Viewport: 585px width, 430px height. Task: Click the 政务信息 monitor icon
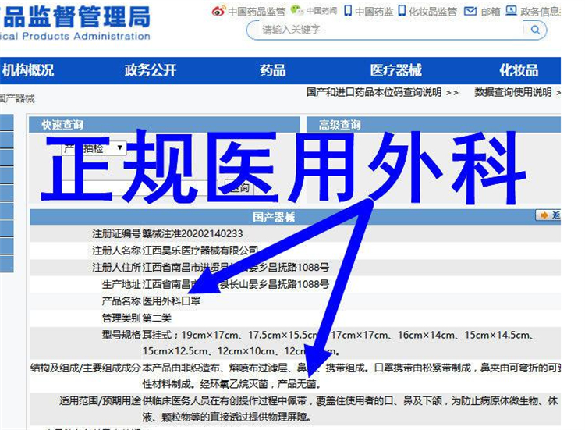511,11
